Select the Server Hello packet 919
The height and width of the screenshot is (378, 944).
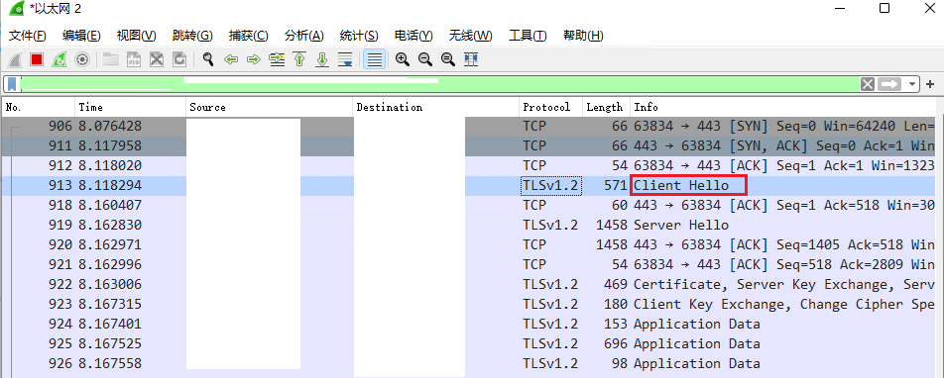[469, 226]
